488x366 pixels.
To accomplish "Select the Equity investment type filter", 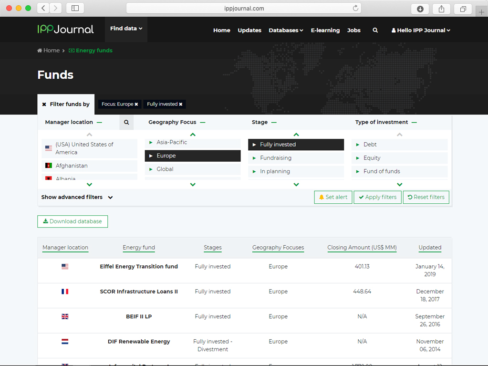I will click(x=399, y=158).
